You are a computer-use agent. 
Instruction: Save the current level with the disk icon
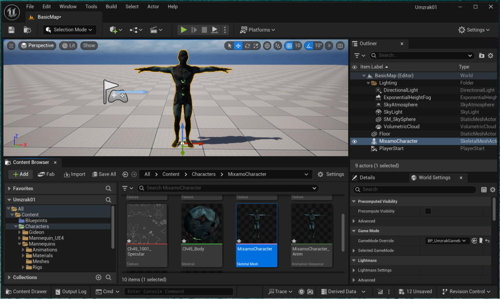pyautogui.click(x=12, y=30)
